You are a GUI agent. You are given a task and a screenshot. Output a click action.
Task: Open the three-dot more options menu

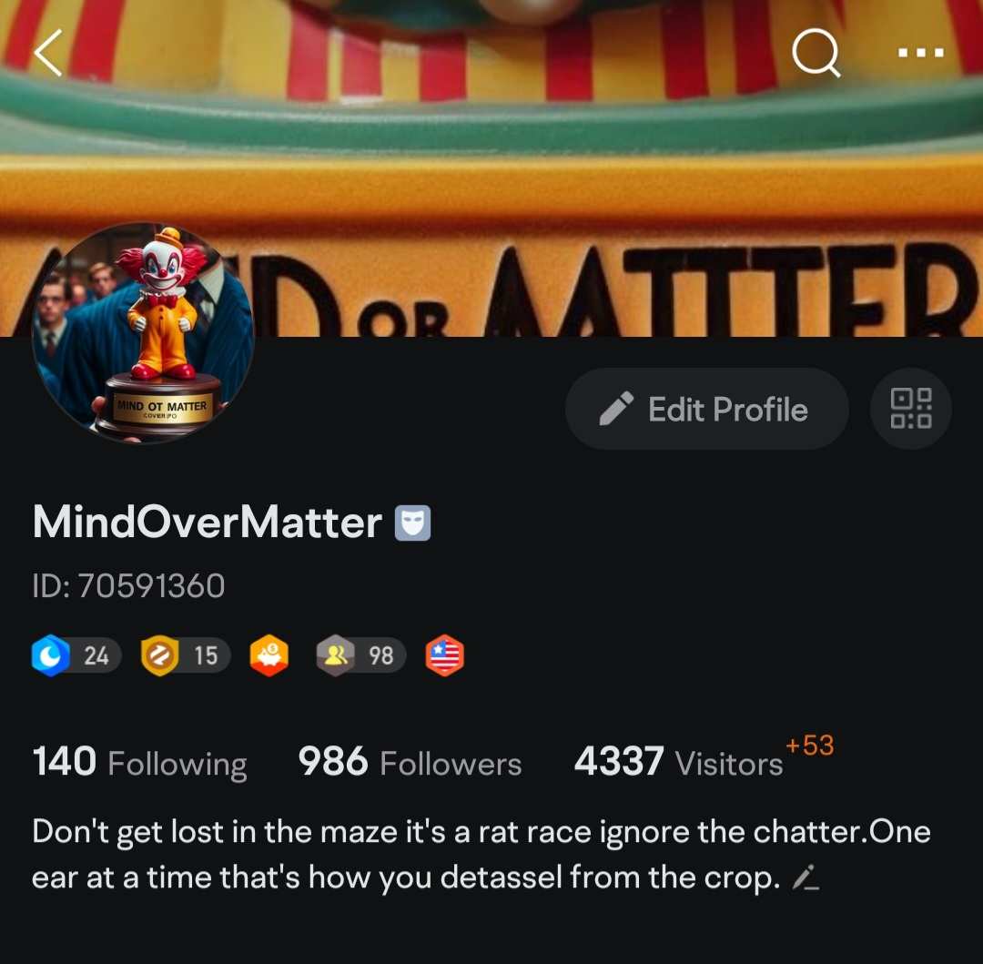coord(920,53)
